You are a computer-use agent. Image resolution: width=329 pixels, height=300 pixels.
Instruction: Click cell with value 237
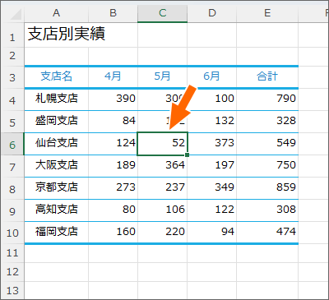pyautogui.click(x=163, y=187)
